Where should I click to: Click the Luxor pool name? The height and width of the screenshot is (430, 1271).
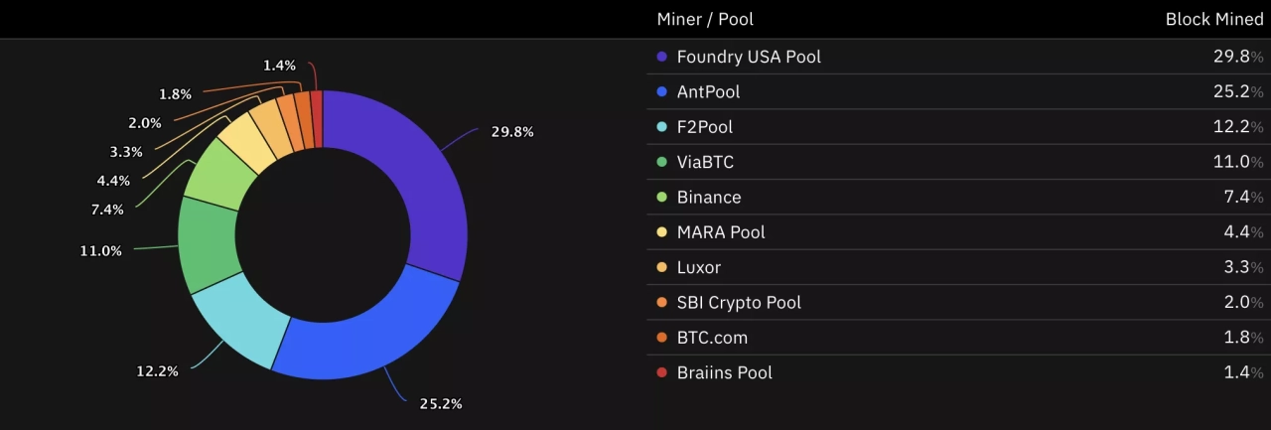point(699,267)
